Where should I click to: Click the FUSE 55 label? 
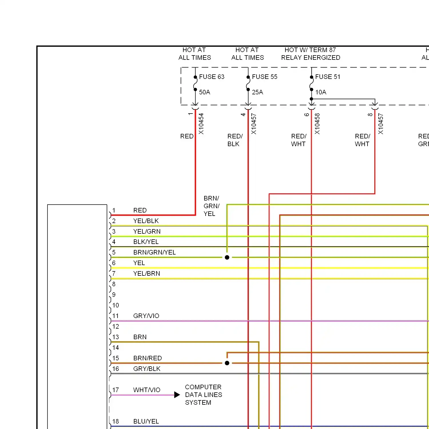[265, 77]
